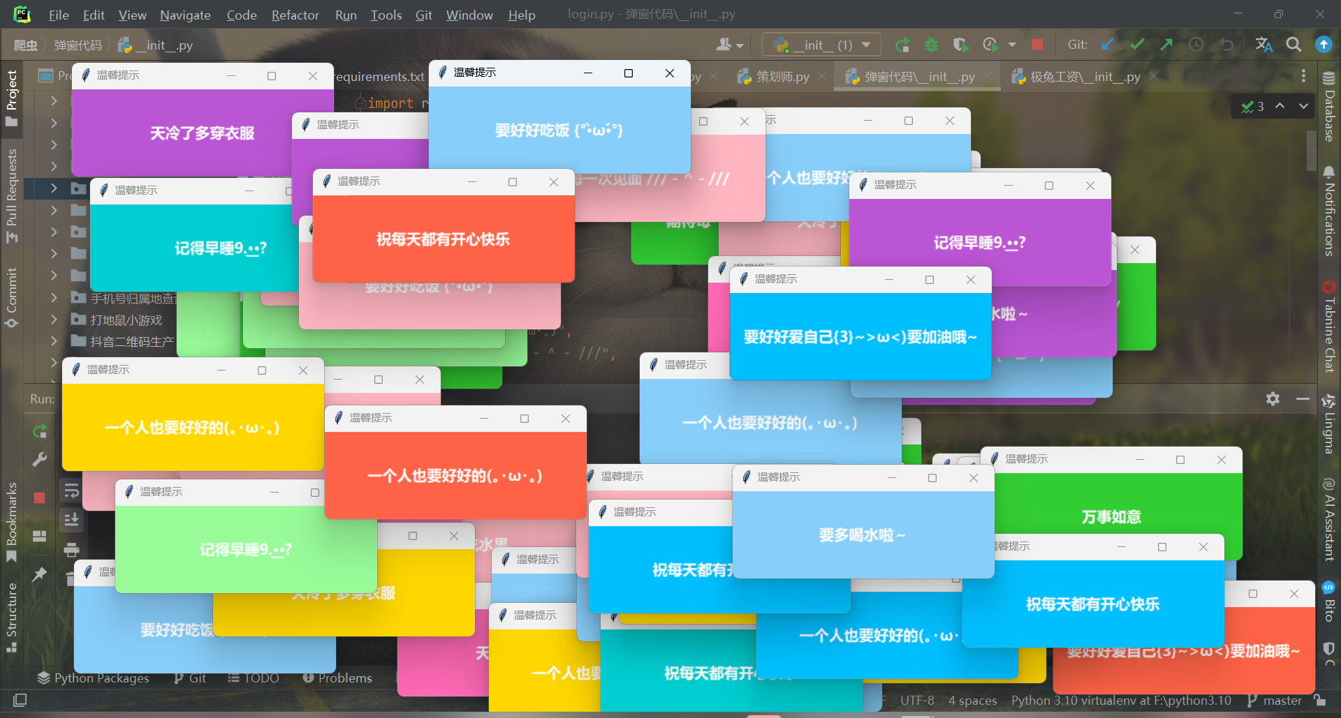Open Git history clock icon
The image size is (1341, 718).
(1196, 45)
